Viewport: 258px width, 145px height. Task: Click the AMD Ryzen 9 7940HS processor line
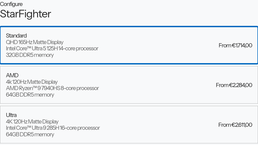pos(52,88)
